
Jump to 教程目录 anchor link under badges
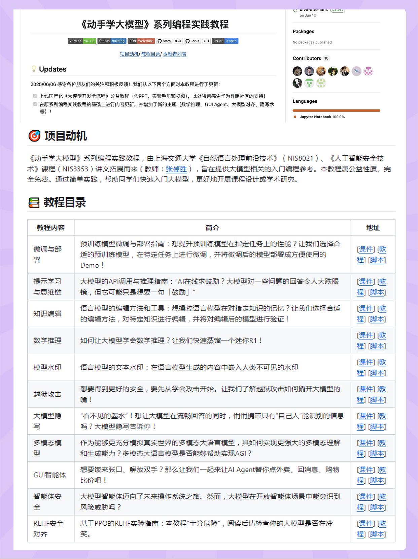(x=151, y=54)
